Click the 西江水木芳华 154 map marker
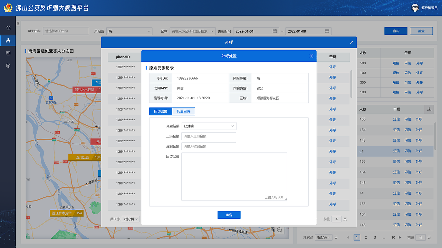Image resolution: width=442 pixels, height=248 pixels. tap(67, 213)
